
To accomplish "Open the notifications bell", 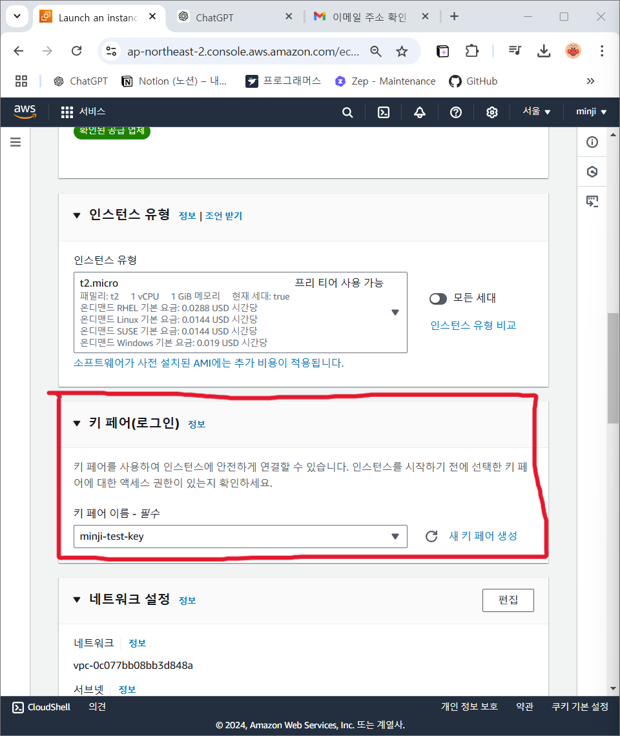I will coord(419,112).
